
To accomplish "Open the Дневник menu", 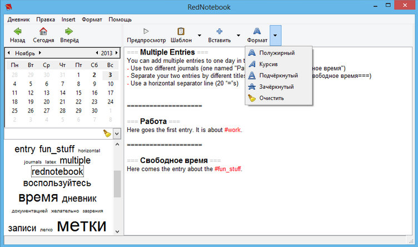I will 19,19.
